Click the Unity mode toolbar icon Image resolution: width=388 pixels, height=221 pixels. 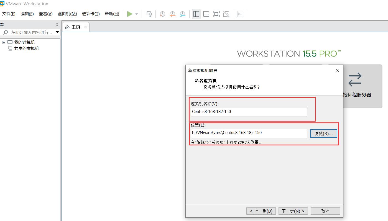pyautogui.click(x=226, y=14)
